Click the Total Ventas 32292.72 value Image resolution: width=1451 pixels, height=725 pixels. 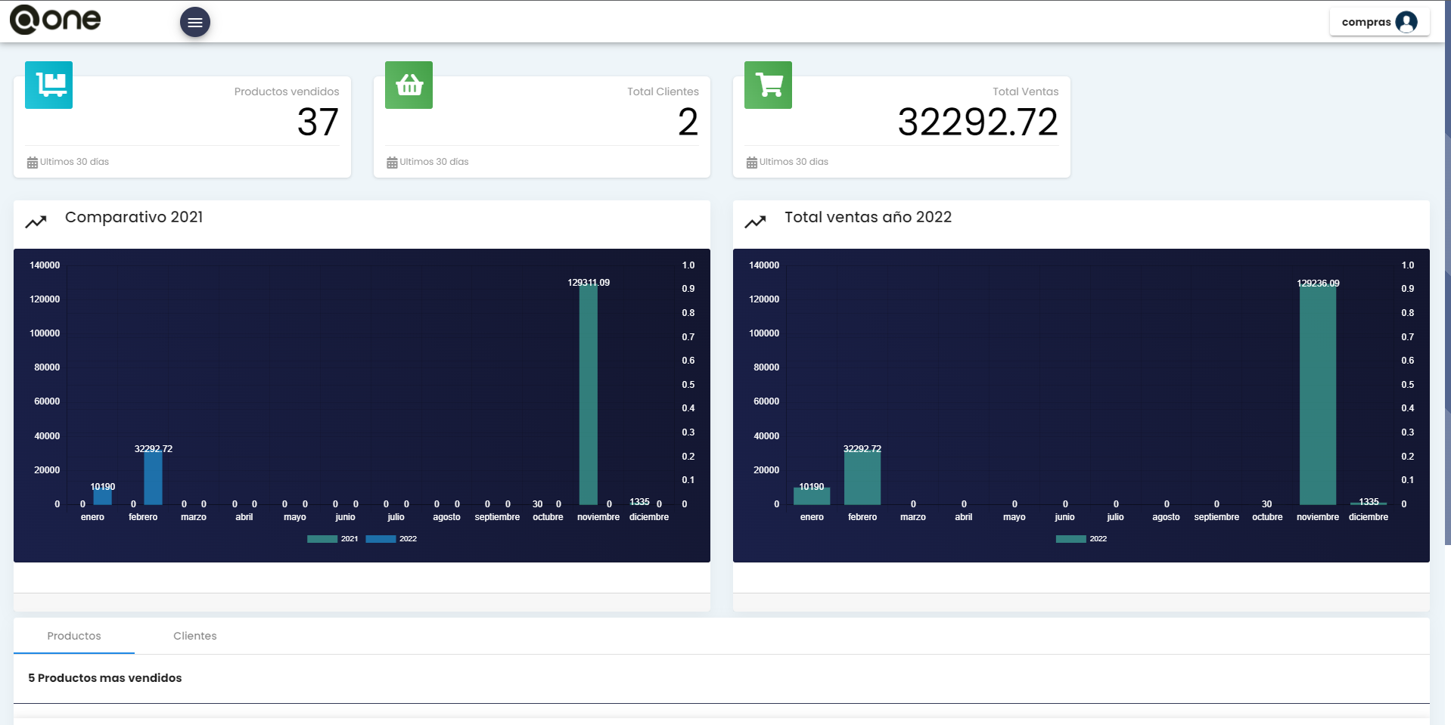click(977, 122)
